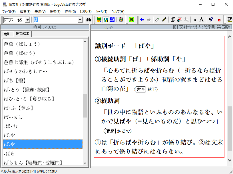Increase font size with large A
The image size is (233, 174).
(x=201, y=20)
